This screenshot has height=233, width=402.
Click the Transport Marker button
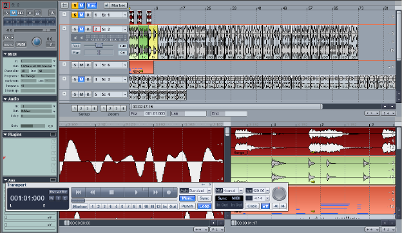[80, 207]
